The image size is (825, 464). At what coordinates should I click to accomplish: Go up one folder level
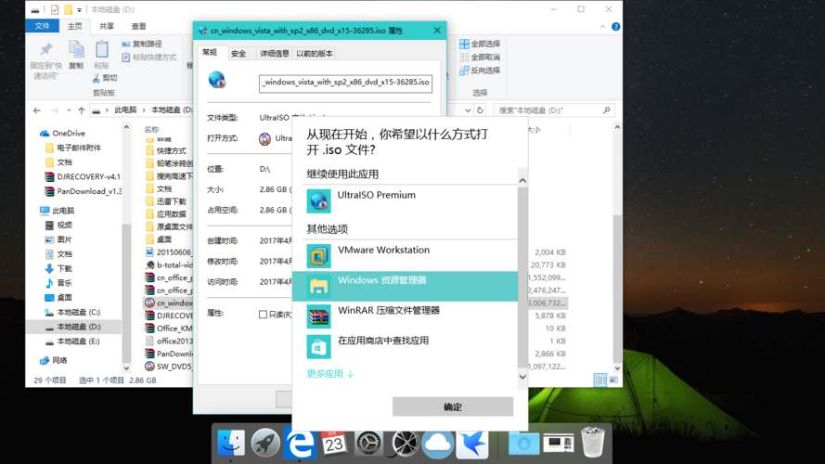[x=81, y=110]
